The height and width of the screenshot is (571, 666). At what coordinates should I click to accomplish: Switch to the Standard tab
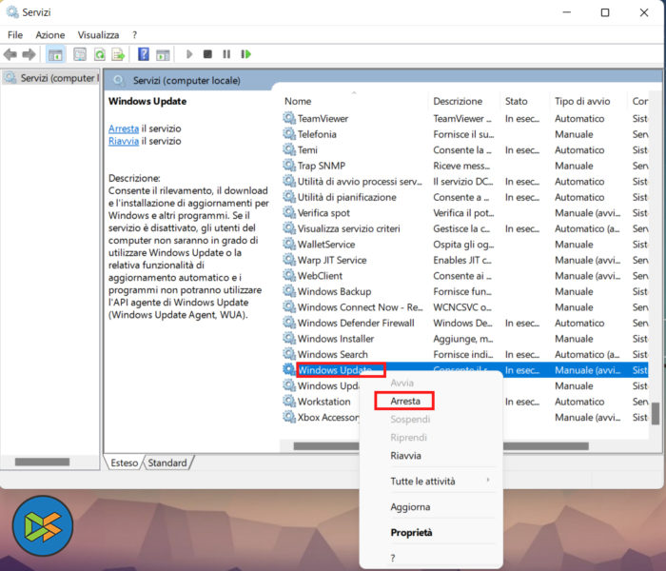click(x=167, y=463)
